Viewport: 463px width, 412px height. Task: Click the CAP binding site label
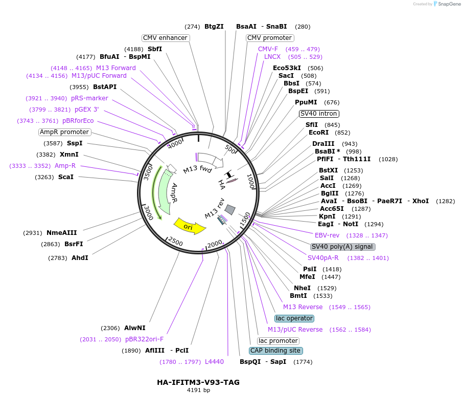click(276, 351)
